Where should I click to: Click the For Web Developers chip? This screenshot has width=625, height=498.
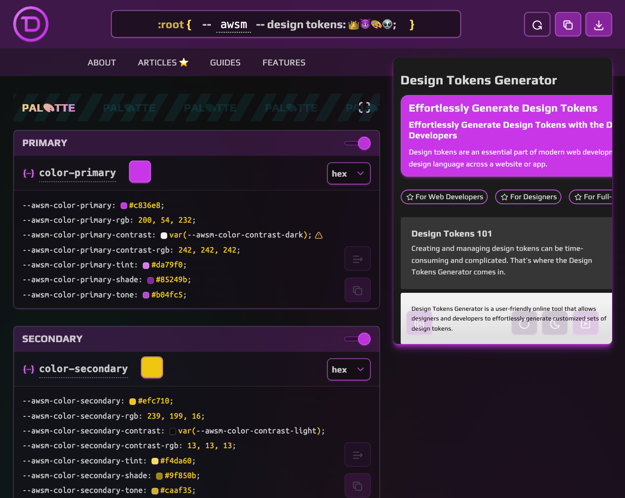[x=444, y=197]
